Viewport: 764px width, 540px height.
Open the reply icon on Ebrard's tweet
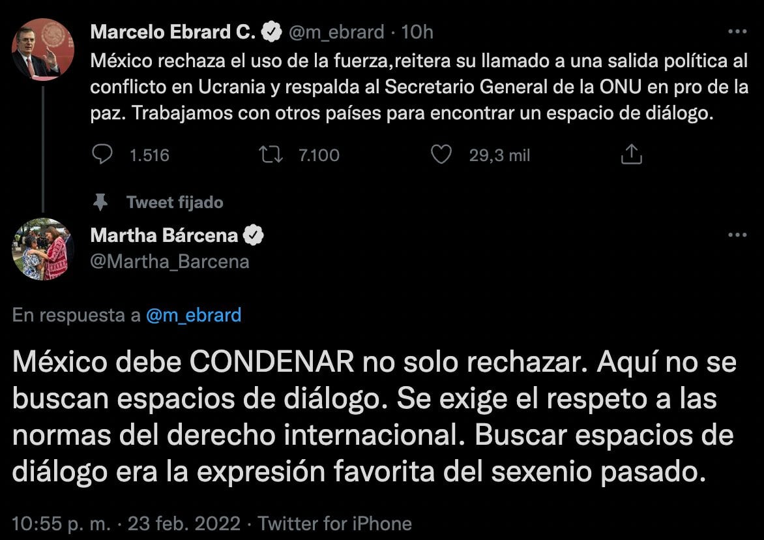pyautogui.click(x=103, y=155)
